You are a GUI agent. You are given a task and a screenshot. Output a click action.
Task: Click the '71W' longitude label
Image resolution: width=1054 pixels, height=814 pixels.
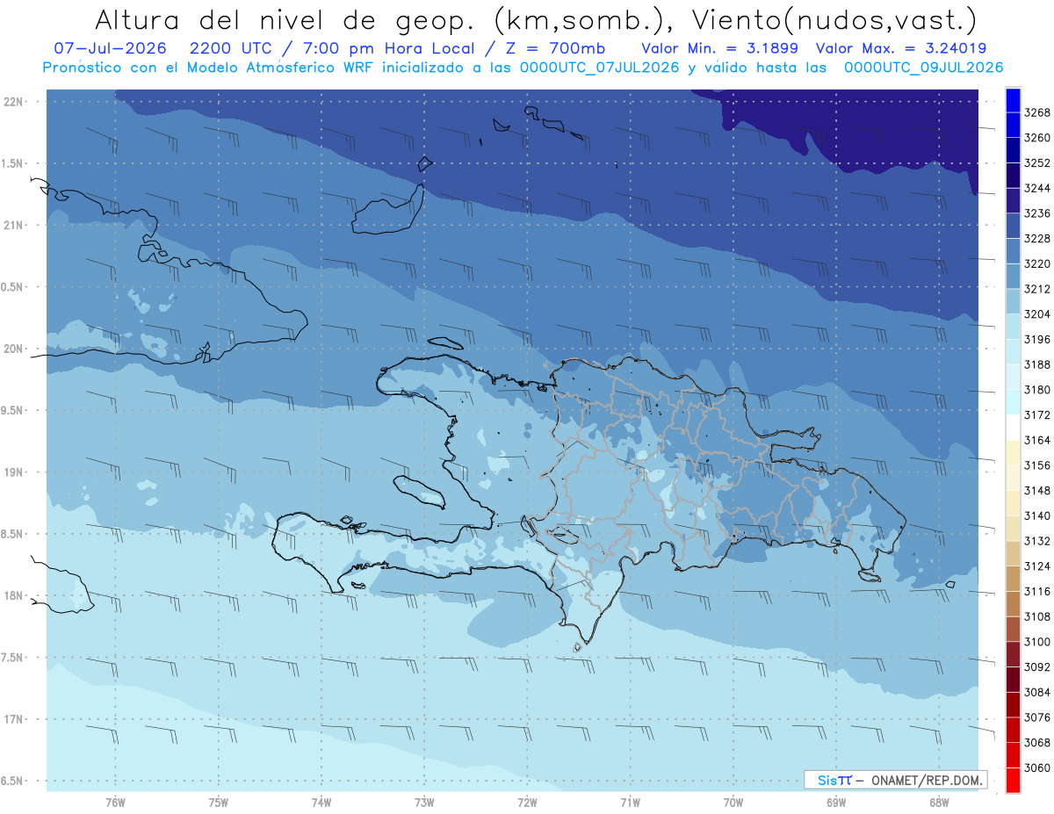coord(630,803)
